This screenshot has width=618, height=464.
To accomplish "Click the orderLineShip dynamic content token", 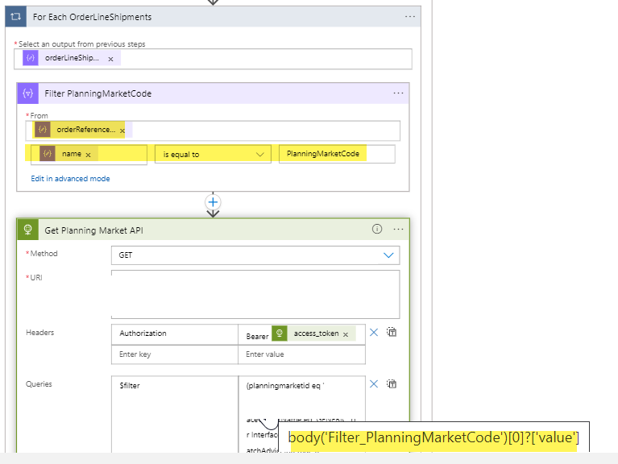I will click(x=72, y=58).
